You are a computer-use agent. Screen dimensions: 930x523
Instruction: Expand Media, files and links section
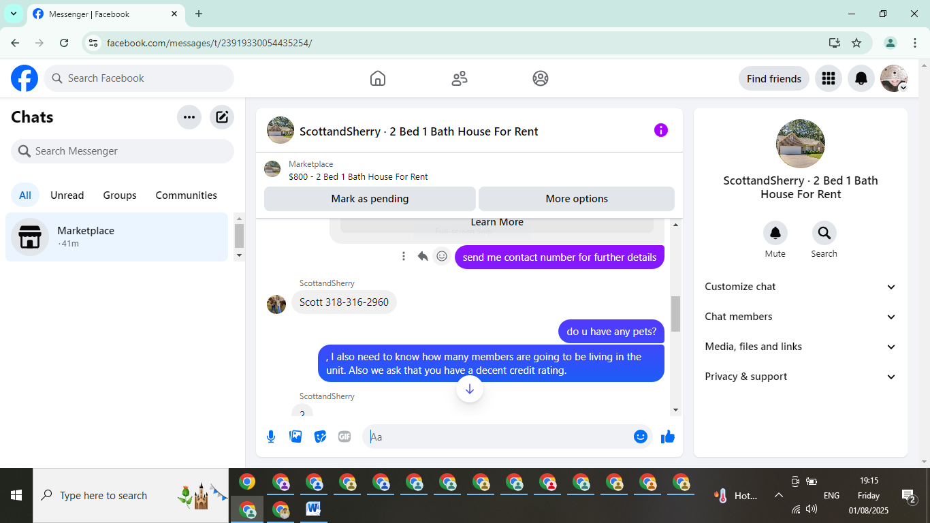pyautogui.click(x=801, y=347)
